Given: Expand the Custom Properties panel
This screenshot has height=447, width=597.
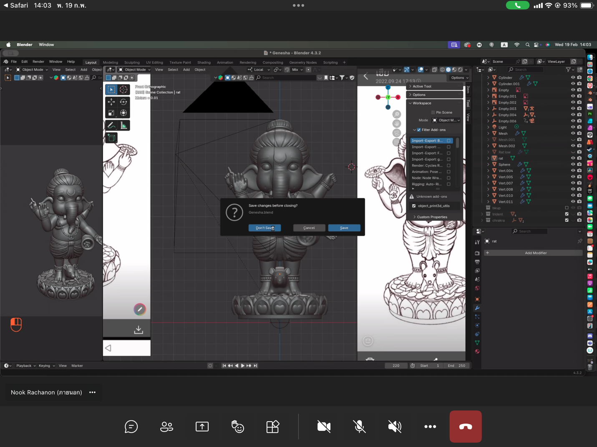Looking at the screenshot, I should [x=431, y=217].
